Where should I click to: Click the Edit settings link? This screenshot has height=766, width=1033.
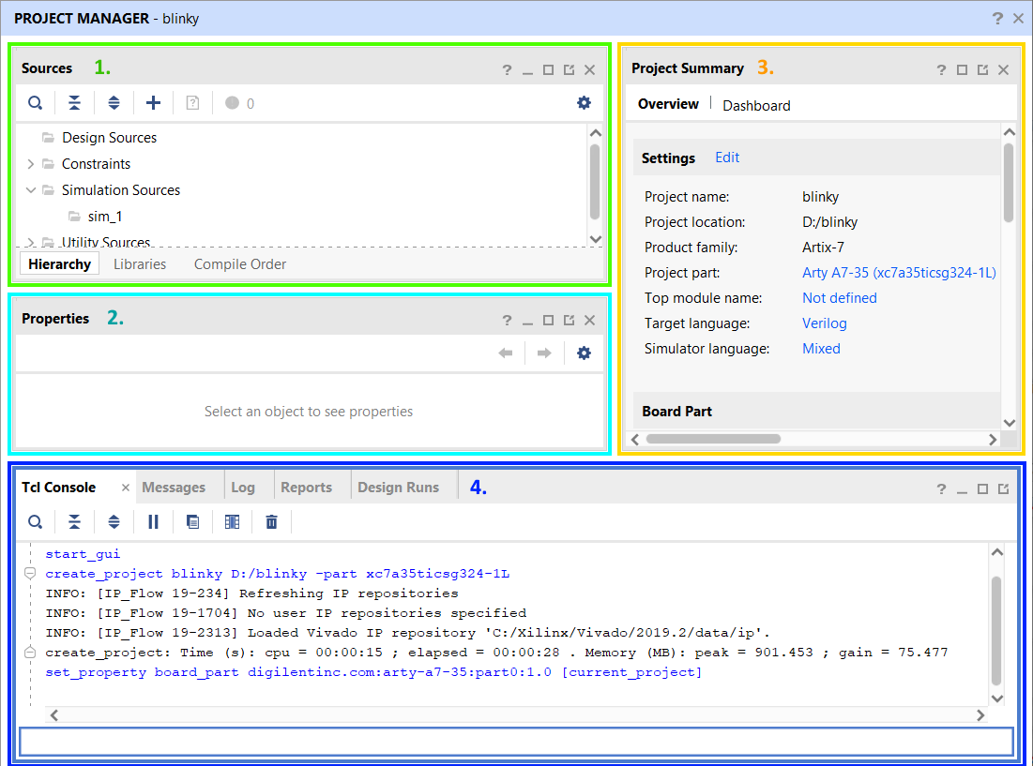coord(727,158)
